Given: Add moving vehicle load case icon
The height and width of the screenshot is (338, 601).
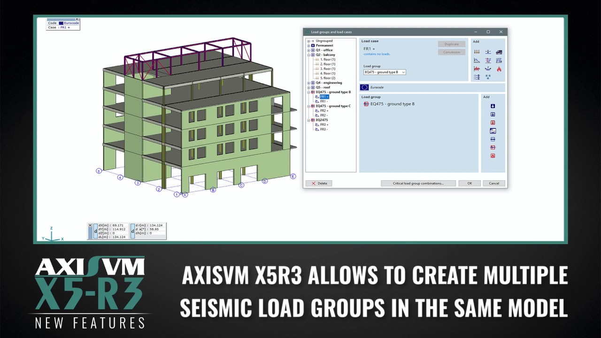Looking at the screenshot, I should 499,52.
